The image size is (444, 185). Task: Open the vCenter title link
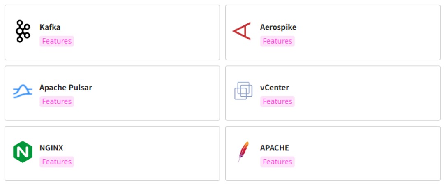(274, 88)
